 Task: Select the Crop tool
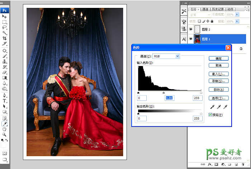[x=5, y=38]
